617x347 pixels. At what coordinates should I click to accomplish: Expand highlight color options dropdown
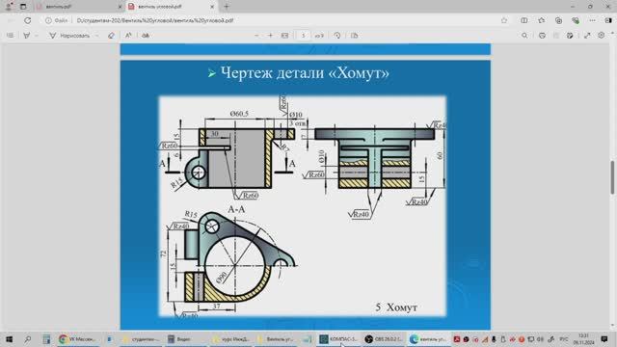coord(37,36)
